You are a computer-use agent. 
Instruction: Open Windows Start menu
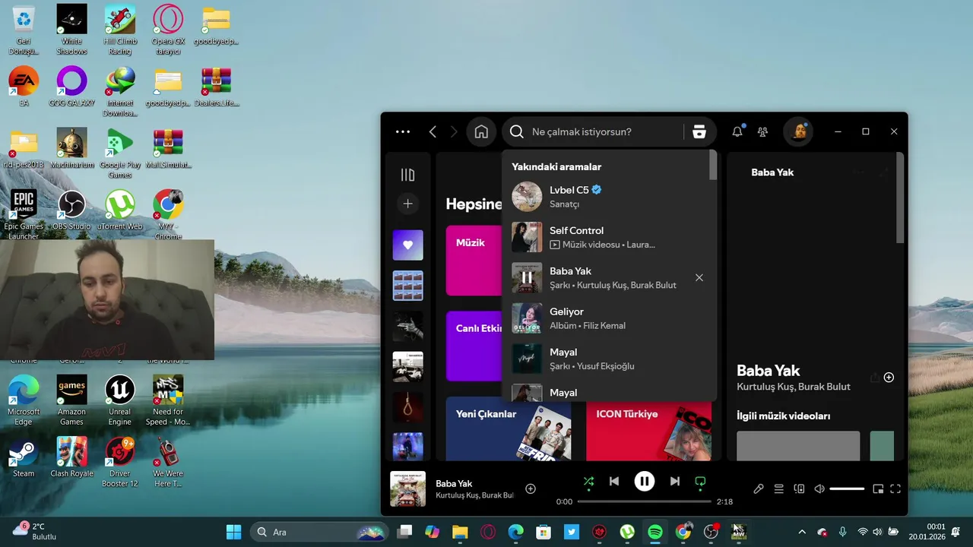point(233,532)
